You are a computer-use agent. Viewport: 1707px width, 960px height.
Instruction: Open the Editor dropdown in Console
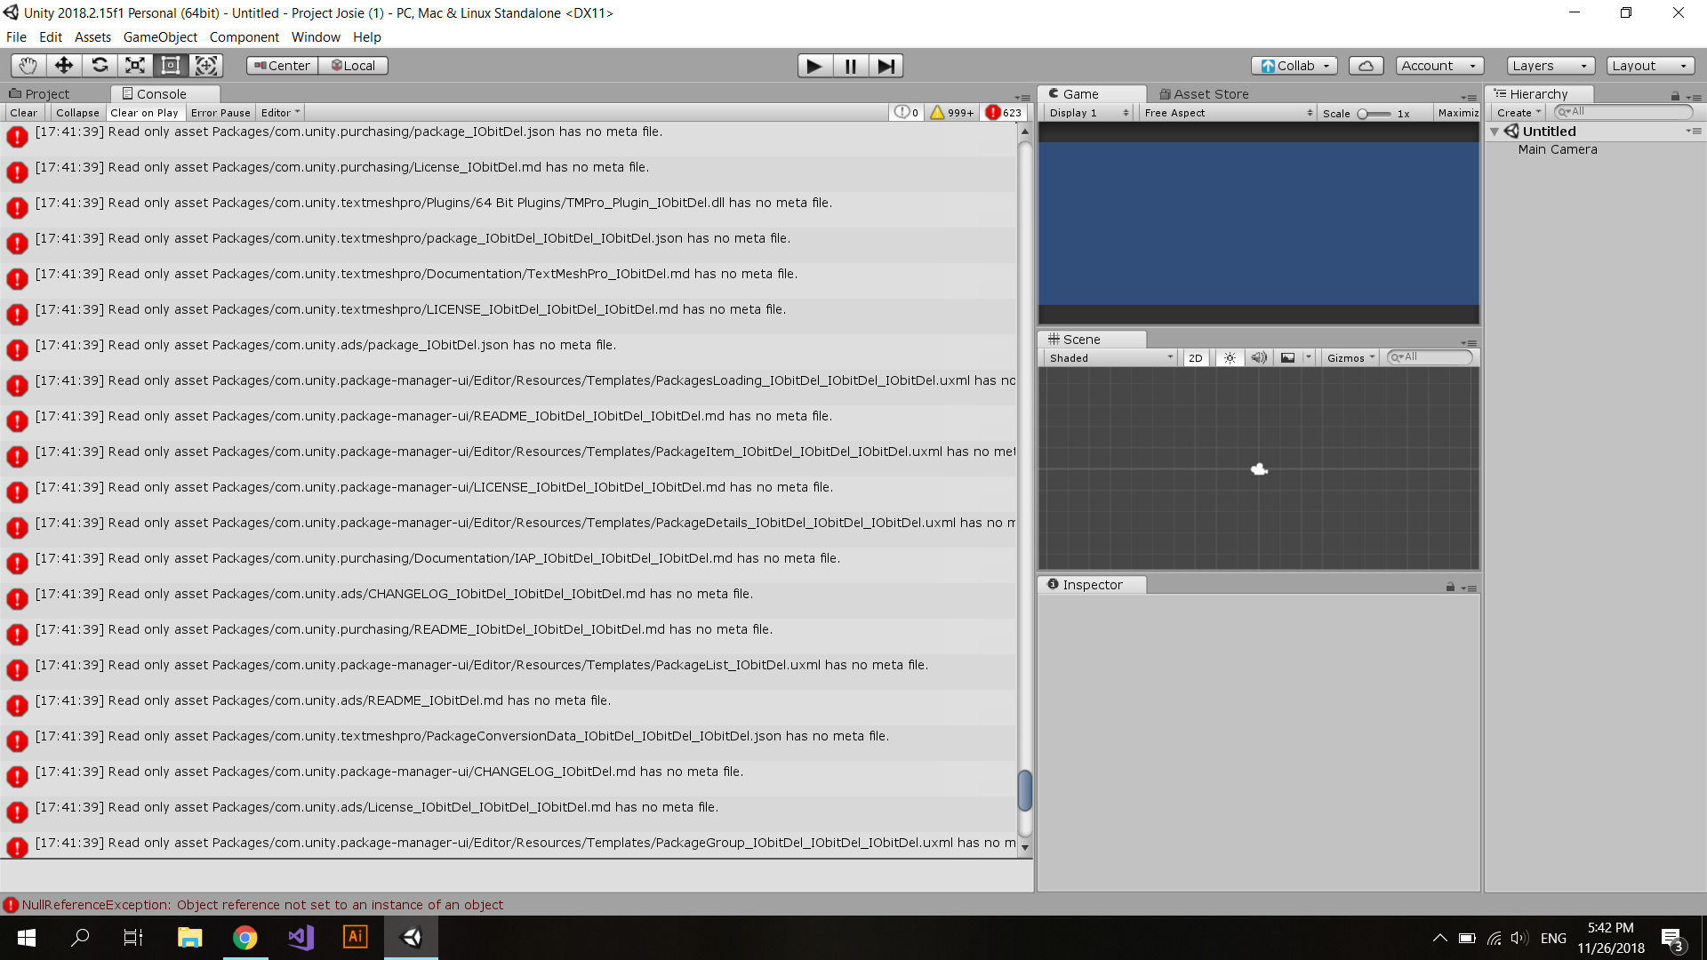coord(280,113)
